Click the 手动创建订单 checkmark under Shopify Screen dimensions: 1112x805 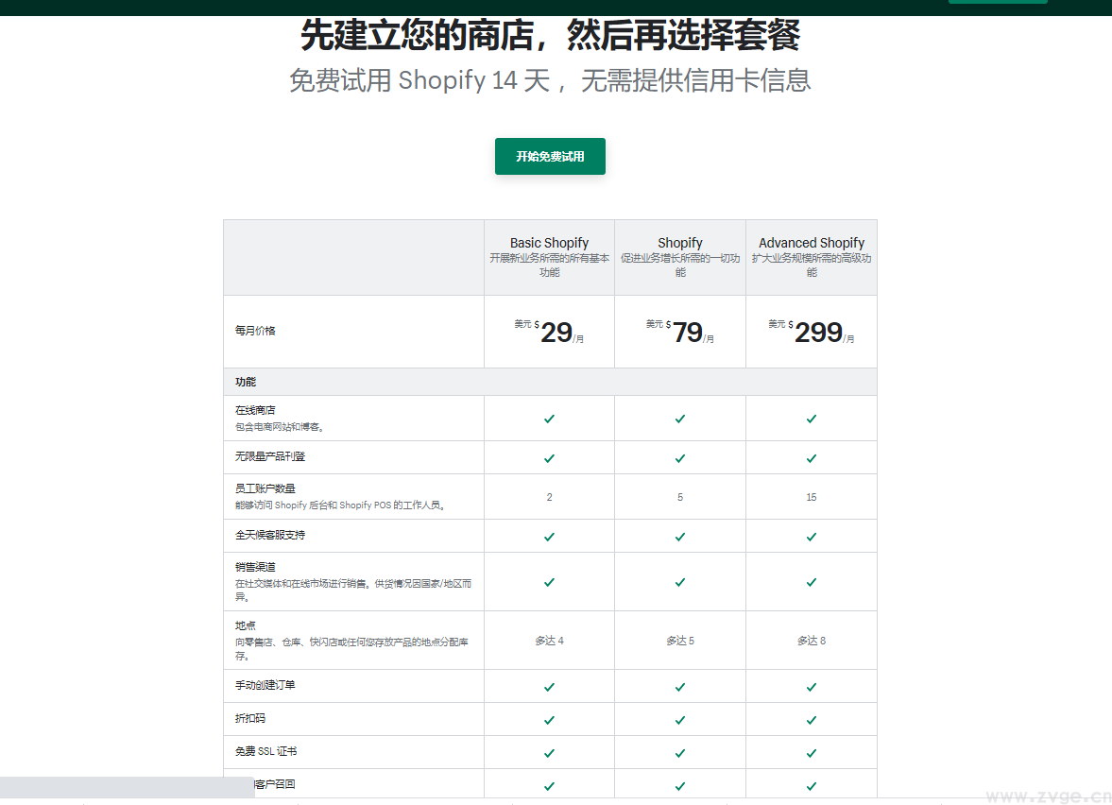(x=679, y=686)
